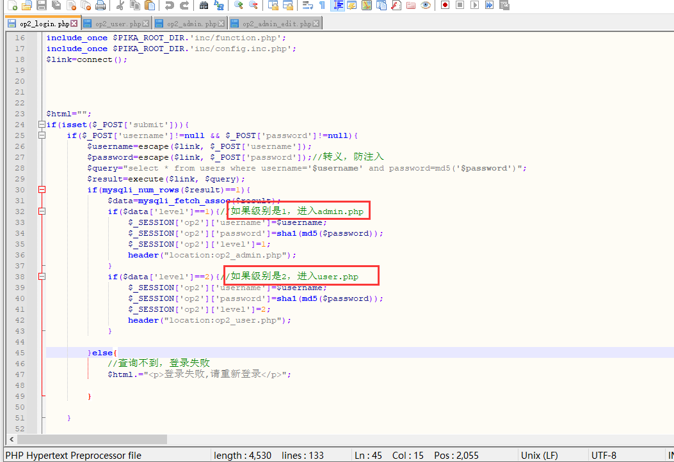Open the Document List panel icon
Viewport: 674px width, 462px height.
(x=381, y=5)
